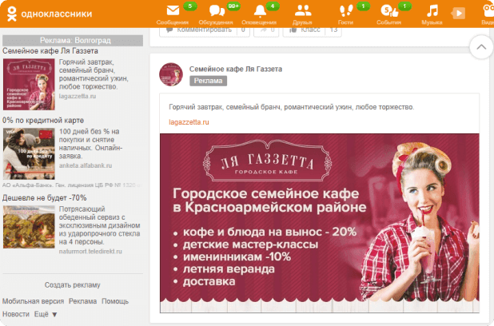This screenshot has height=326, width=494.
Task: Open ad title 0% по кредитной карте
Action: 43,121
